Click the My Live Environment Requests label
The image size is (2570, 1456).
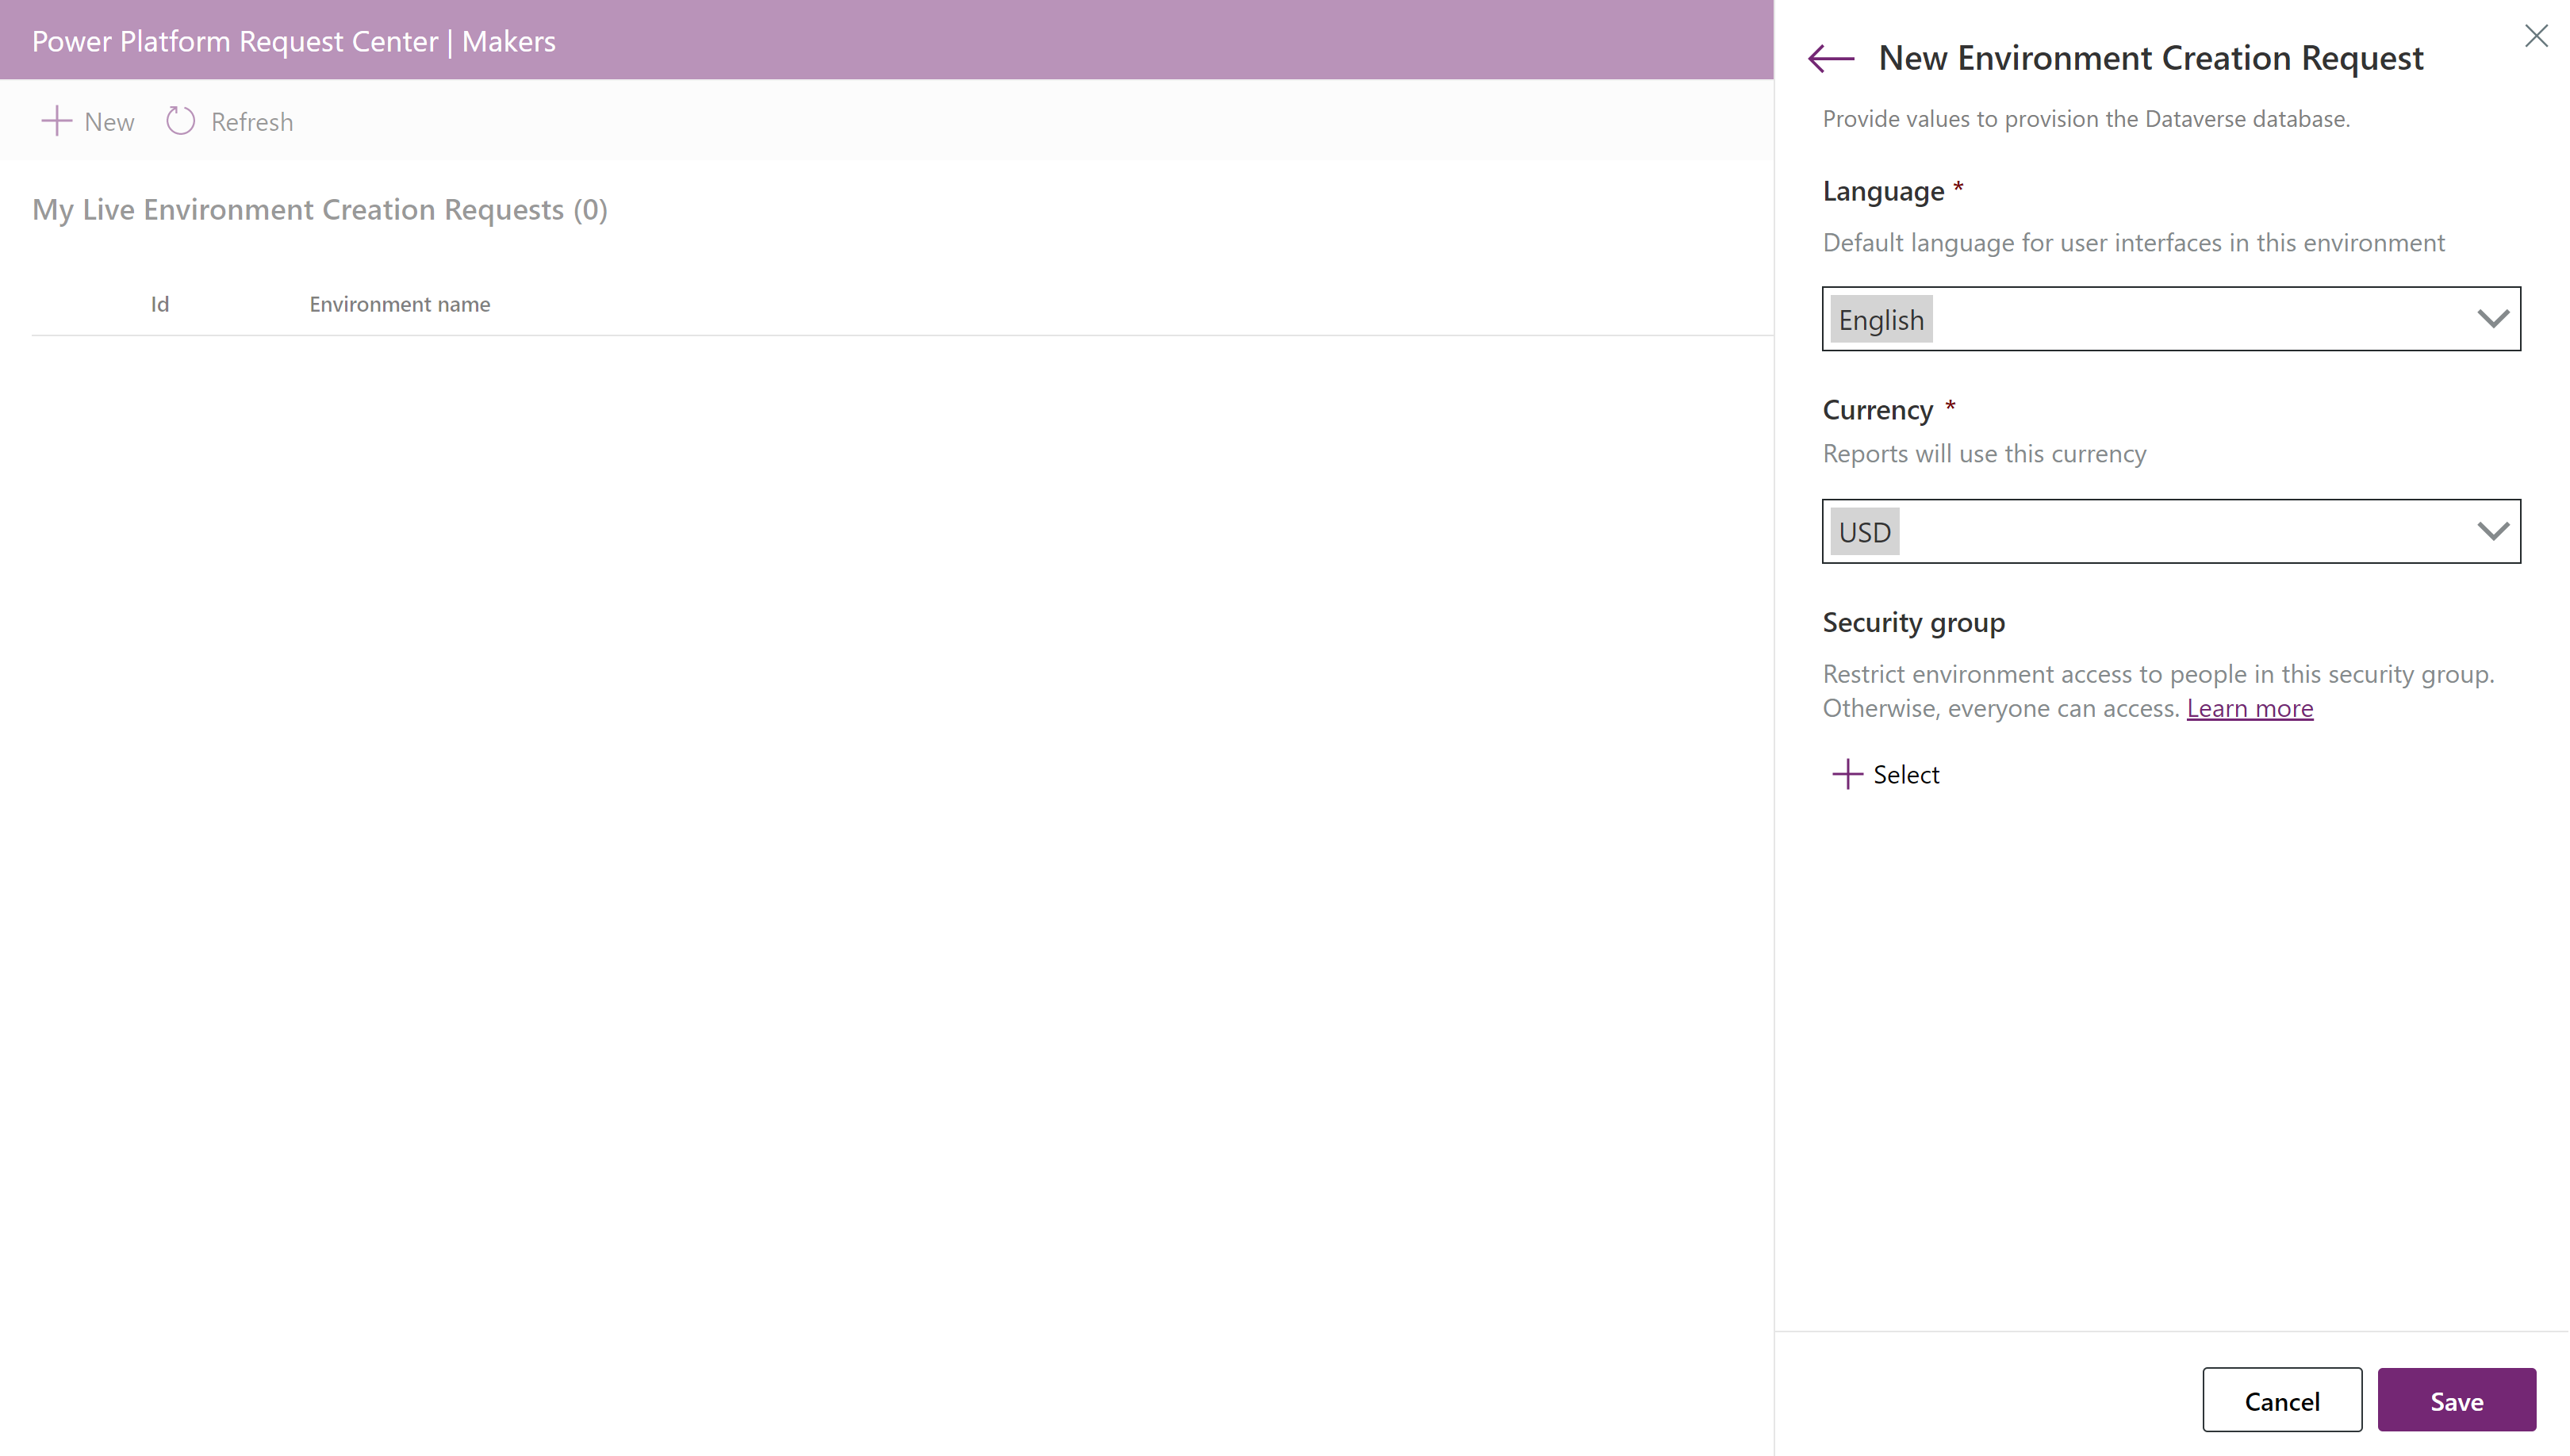click(x=320, y=209)
